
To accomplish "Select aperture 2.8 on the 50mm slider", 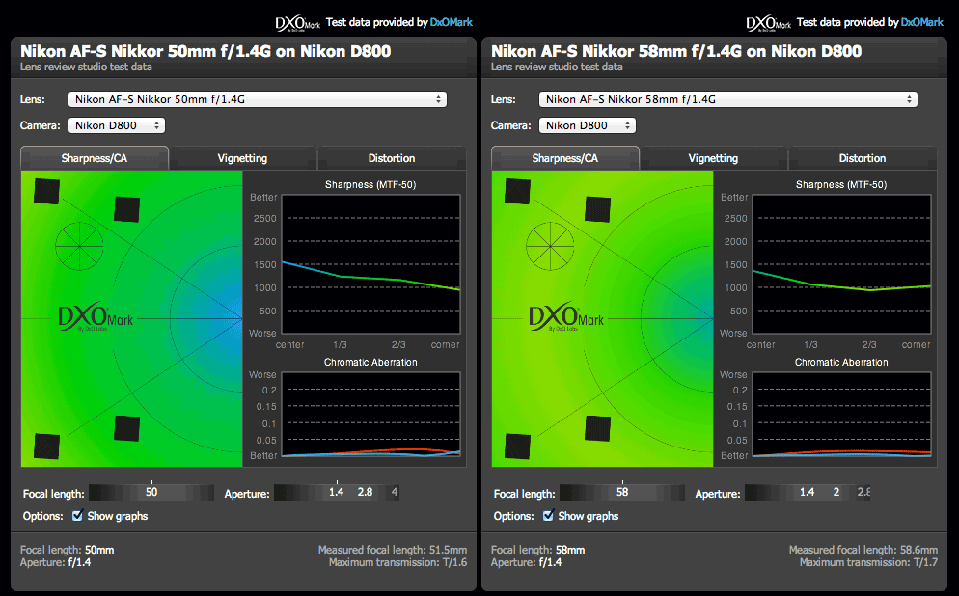I will coord(365,492).
